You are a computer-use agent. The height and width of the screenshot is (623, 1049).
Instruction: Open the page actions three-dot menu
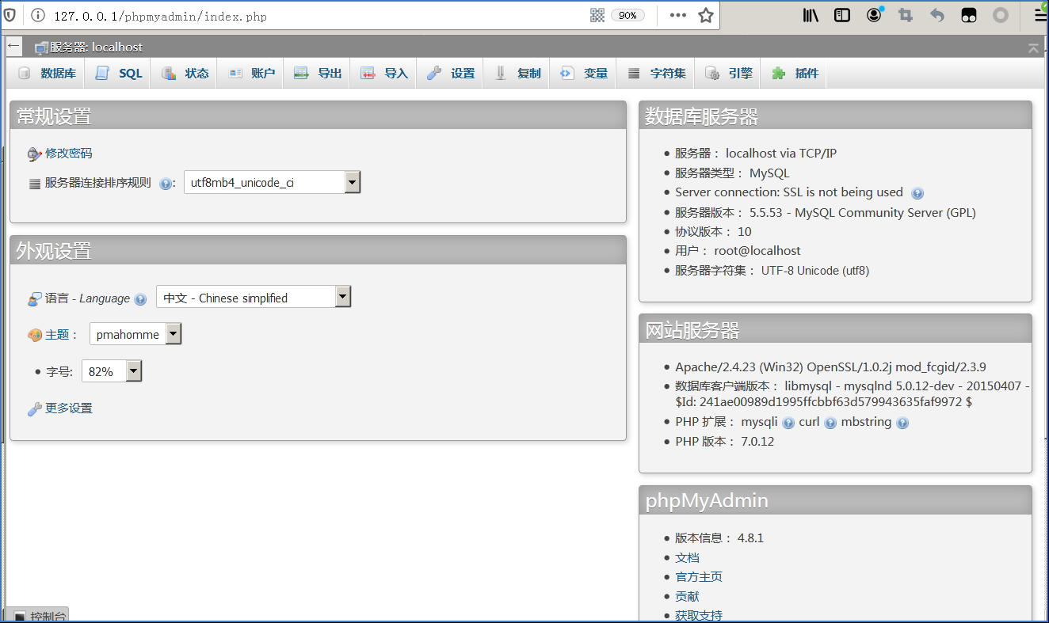tap(678, 15)
